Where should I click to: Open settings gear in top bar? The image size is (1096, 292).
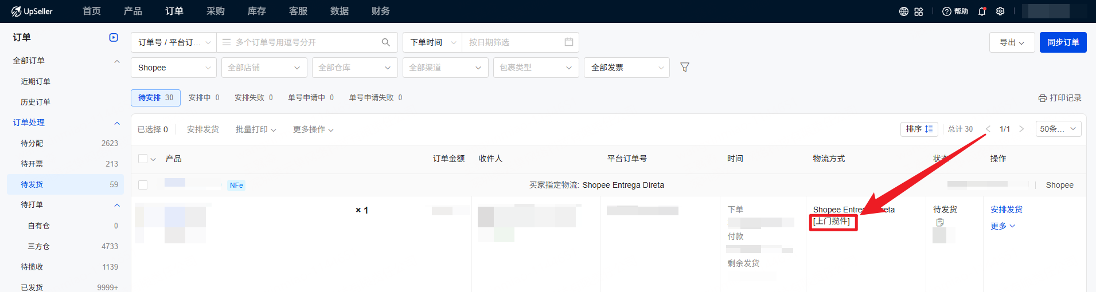coord(1000,11)
